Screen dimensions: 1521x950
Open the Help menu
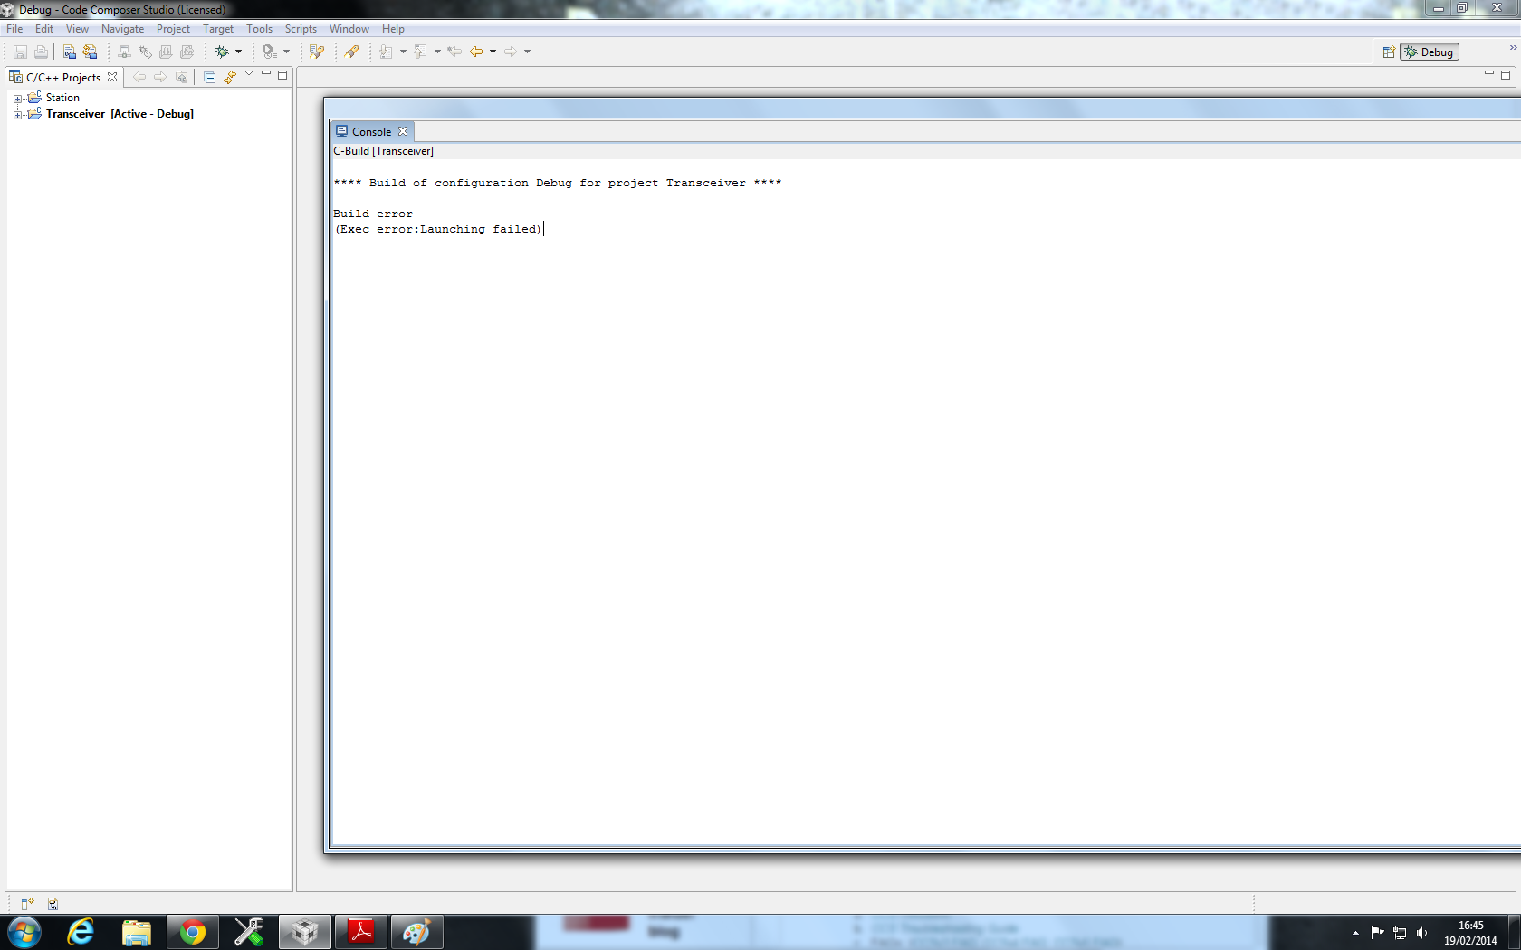[393, 29]
